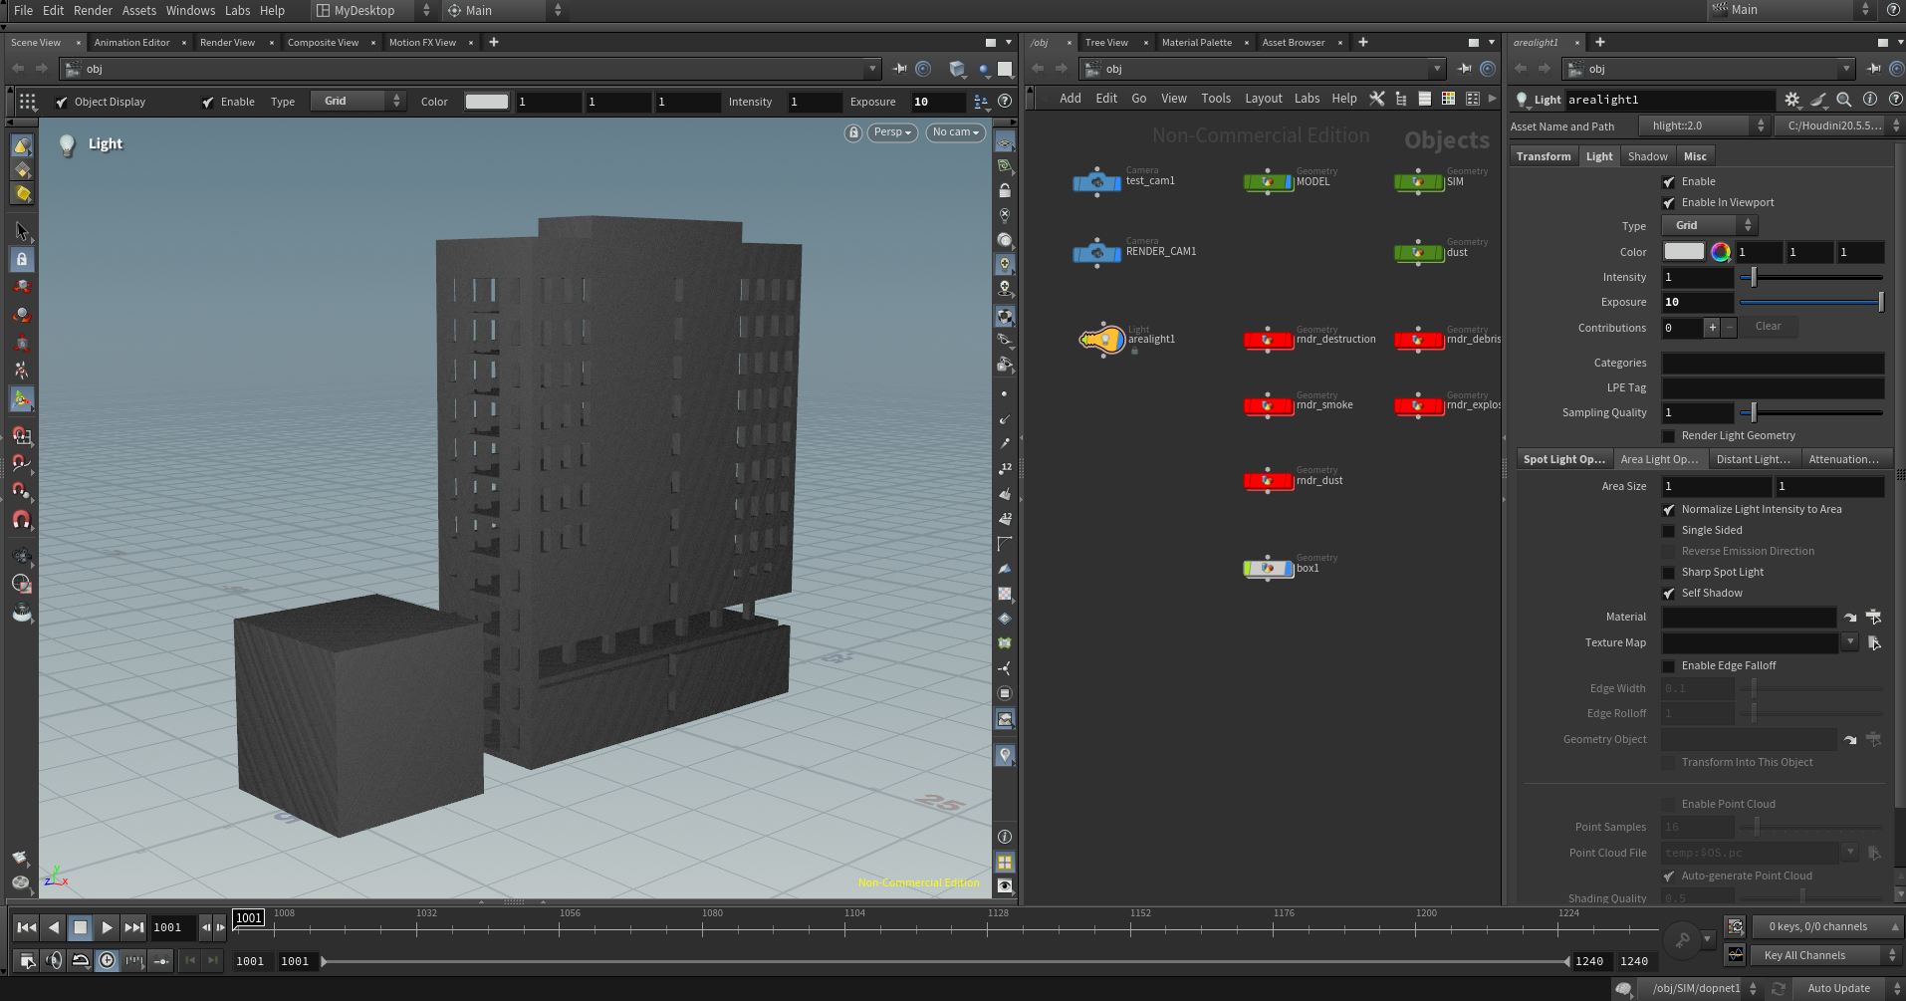Switch to the Shadow tab
The height and width of the screenshot is (1001, 1906).
(1647, 157)
